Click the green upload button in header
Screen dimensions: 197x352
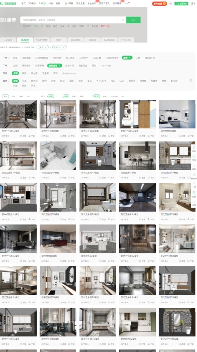[x=181, y=4]
